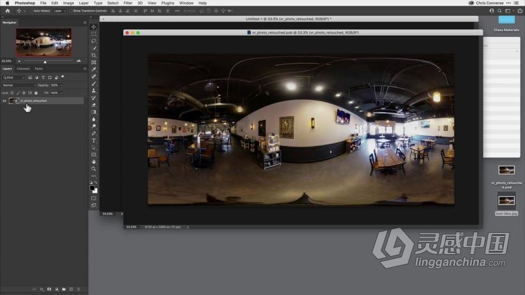Select the Blur tool

[x=94, y=119]
